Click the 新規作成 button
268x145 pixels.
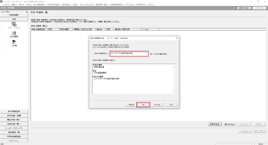coord(215,124)
